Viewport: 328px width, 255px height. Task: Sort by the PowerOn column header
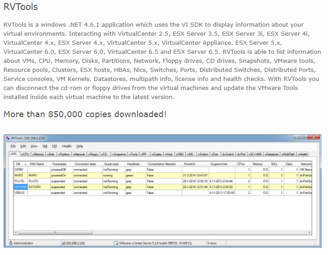(195, 164)
